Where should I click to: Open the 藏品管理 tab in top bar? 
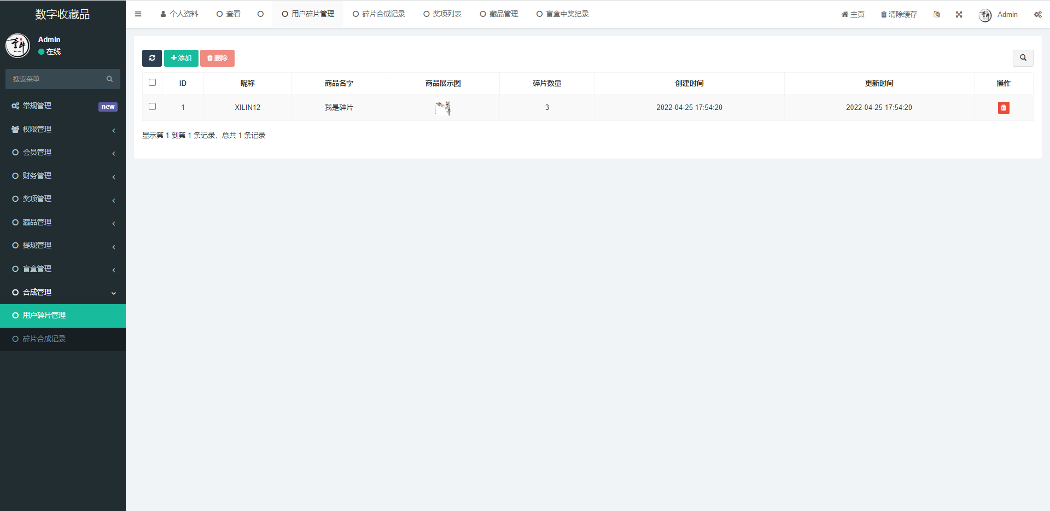point(498,14)
